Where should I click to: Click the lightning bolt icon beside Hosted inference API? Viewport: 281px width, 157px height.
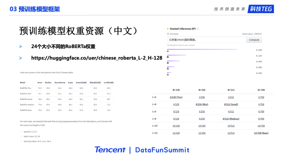pyautogui.click(x=168, y=29)
